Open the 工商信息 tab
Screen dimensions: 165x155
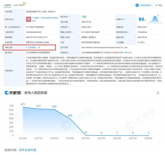coord(7,5)
